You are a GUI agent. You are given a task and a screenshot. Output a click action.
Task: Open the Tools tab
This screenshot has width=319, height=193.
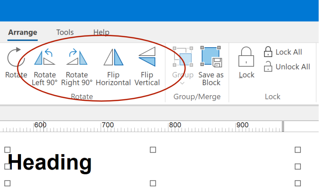click(65, 32)
